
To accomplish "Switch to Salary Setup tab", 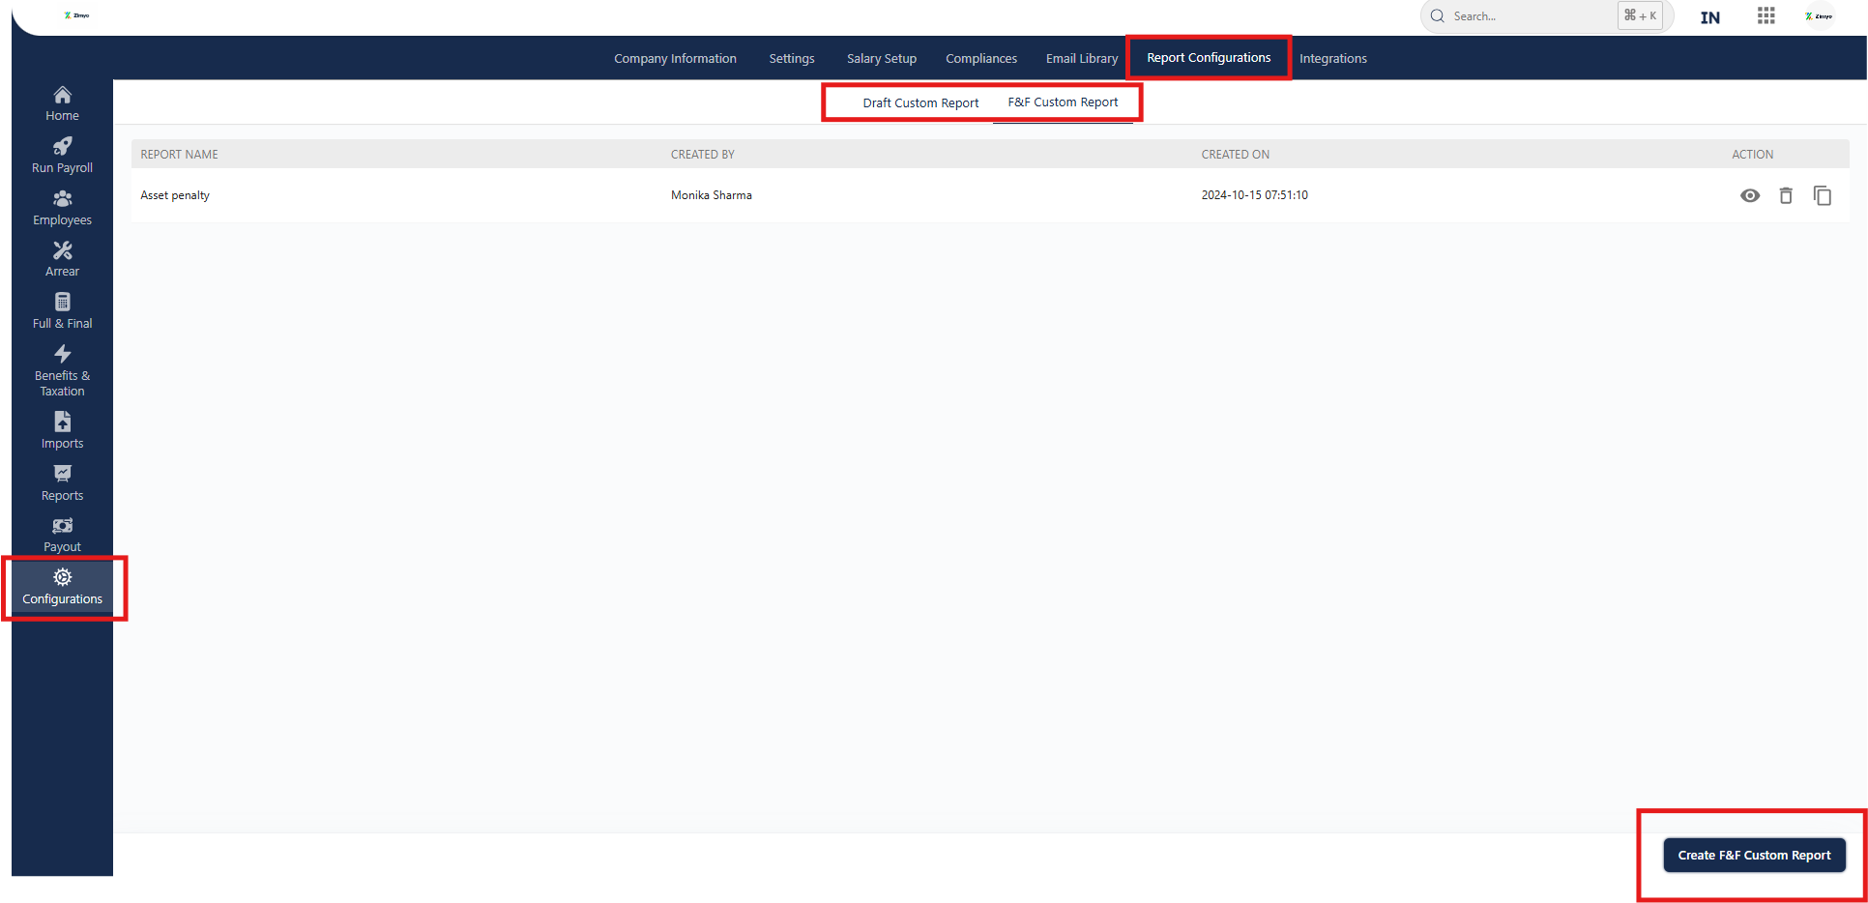I will [x=882, y=59].
